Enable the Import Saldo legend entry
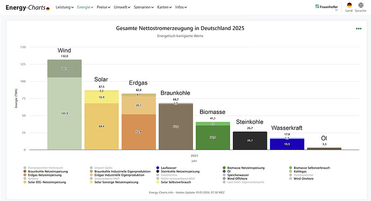371x201 pixels. click(x=101, y=168)
